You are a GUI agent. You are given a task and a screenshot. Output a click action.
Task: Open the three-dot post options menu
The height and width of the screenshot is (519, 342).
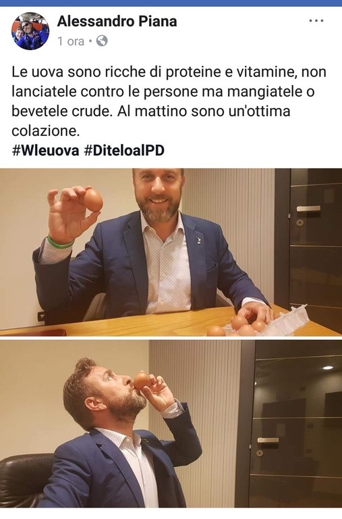point(316,21)
